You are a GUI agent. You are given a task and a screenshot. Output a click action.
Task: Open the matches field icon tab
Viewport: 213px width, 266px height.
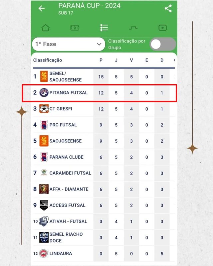75,28
